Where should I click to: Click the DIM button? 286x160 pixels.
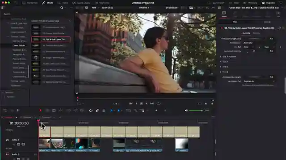tap(207, 111)
